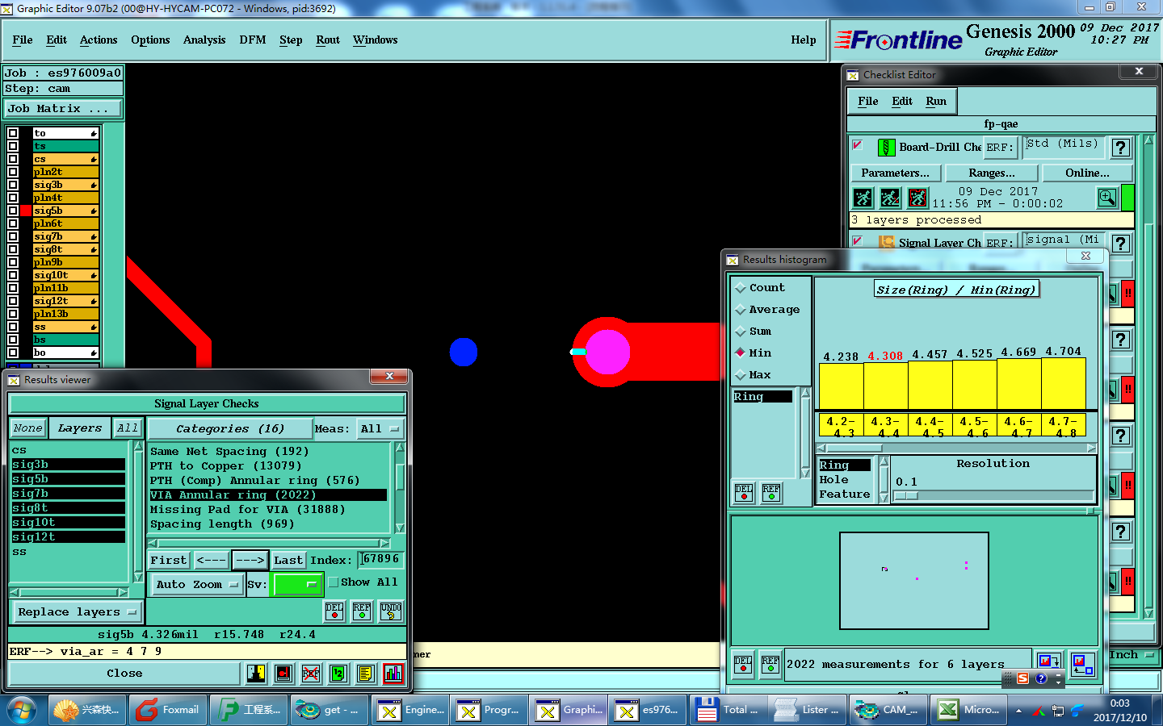Select the Count radio option
1163x726 pixels.
[x=741, y=288]
